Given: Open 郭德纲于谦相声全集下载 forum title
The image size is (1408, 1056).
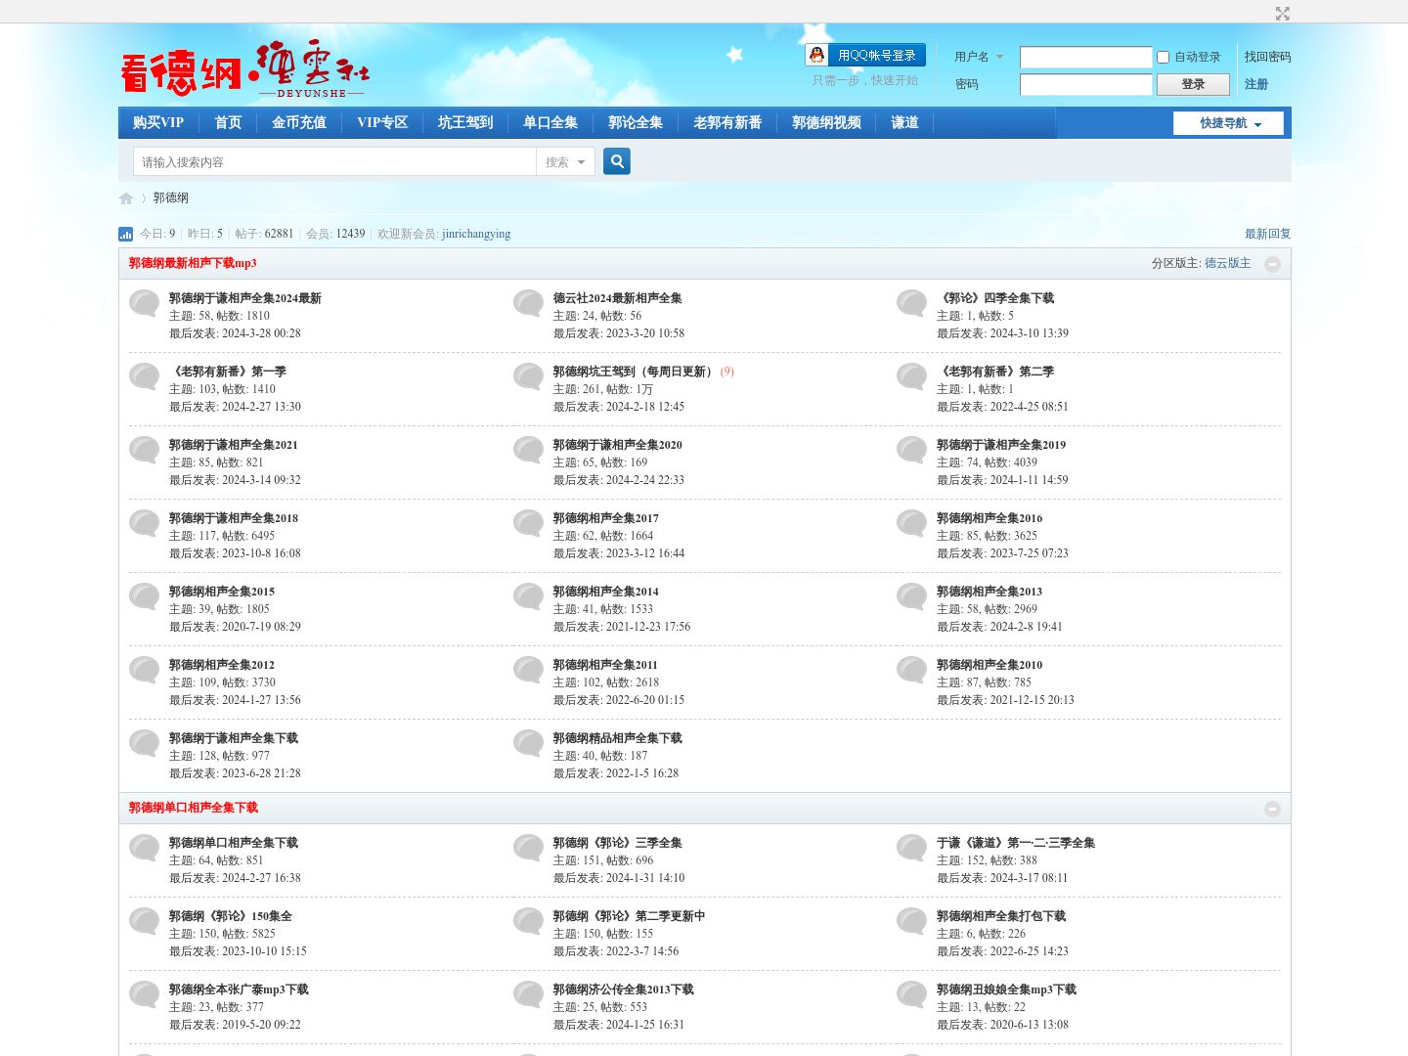Looking at the screenshot, I should tap(234, 738).
